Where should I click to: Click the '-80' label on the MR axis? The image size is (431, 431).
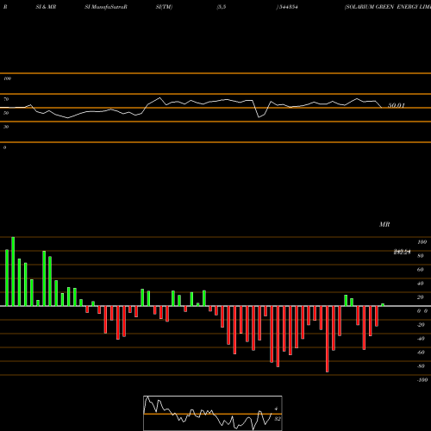[x=421, y=366]
